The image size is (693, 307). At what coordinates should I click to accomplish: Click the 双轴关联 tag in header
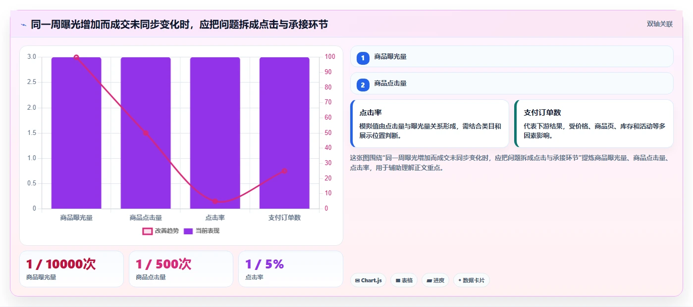(660, 24)
